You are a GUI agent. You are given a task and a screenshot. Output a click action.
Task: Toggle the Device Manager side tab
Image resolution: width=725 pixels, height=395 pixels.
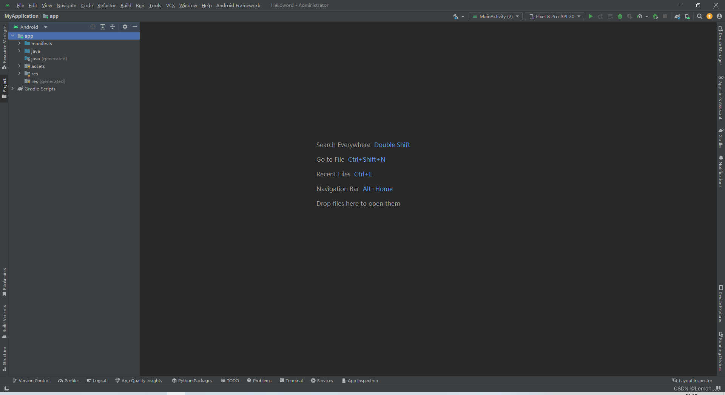click(720, 45)
